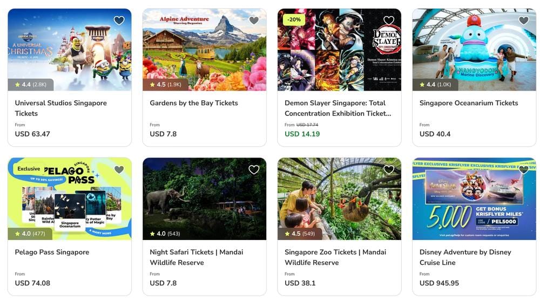Toggle wishlist heart on Gardens by the Bay
The width and height of the screenshot is (540, 302).
point(254,20)
